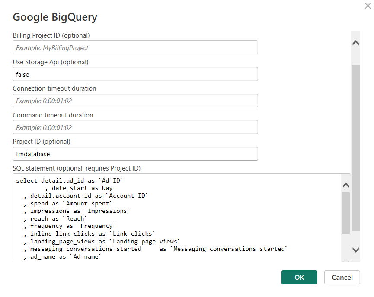Click the 'Use Storage Api (optional)' label
374x297 pixels.
click(51, 62)
